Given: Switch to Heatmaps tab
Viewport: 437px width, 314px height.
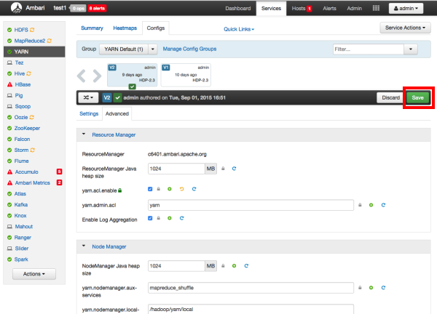Looking at the screenshot, I should [x=125, y=28].
